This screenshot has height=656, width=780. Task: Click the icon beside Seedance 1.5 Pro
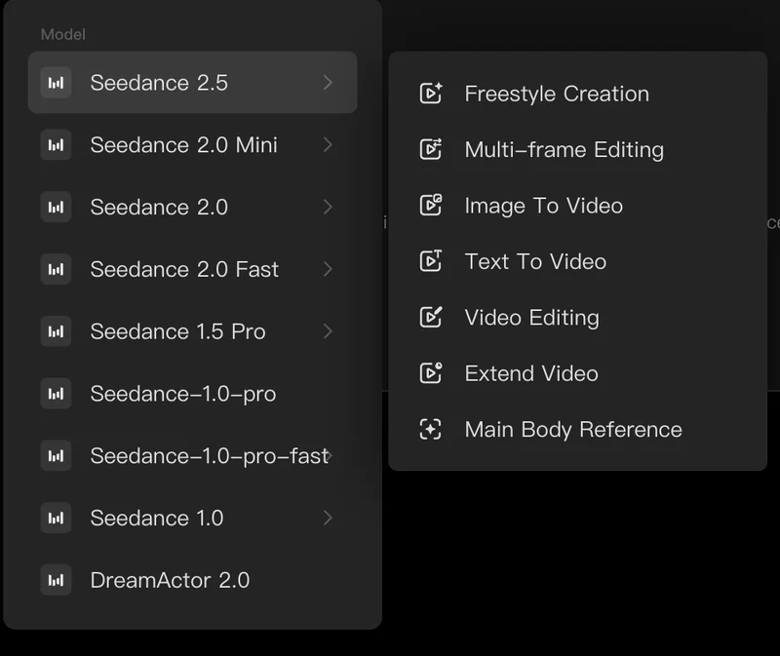click(56, 331)
